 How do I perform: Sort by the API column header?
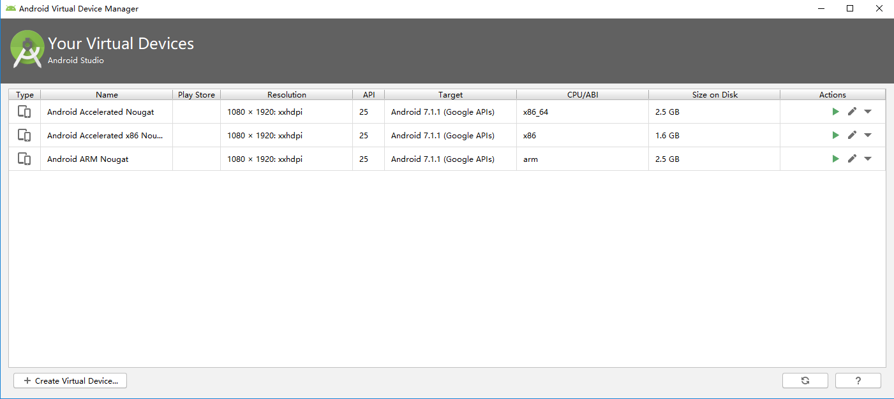point(369,94)
